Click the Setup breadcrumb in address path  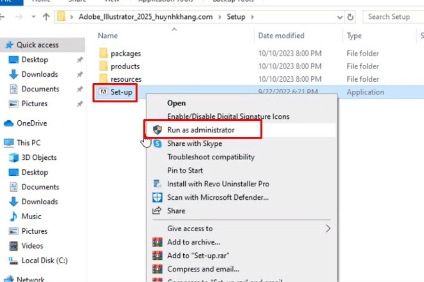click(x=236, y=17)
